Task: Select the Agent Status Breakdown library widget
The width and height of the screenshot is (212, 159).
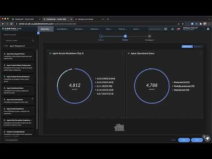Action: (x=19, y=101)
